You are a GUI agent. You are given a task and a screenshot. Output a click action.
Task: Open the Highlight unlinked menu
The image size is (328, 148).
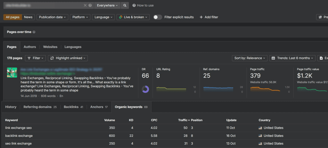click(68, 58)
